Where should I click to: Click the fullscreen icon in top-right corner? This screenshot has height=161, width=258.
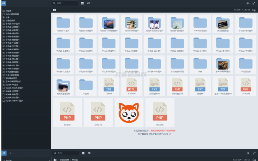[x=254, y=3]
